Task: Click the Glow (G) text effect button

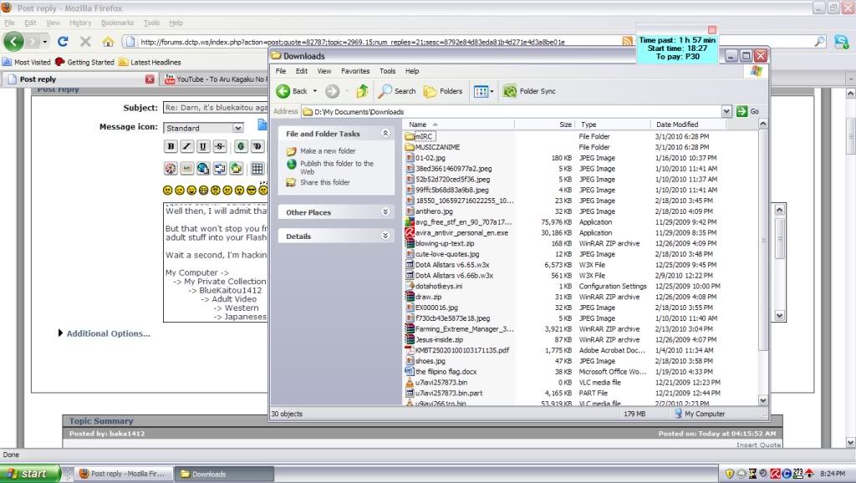Action: (241, 146)
